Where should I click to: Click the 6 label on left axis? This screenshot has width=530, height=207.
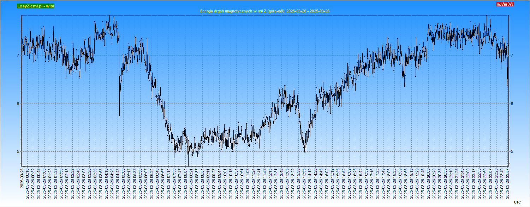coord(17,103)
